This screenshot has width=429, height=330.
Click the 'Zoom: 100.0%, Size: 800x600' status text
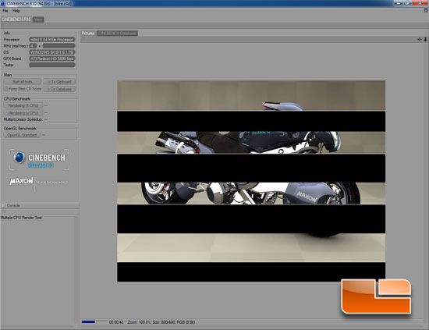[161, 322]
